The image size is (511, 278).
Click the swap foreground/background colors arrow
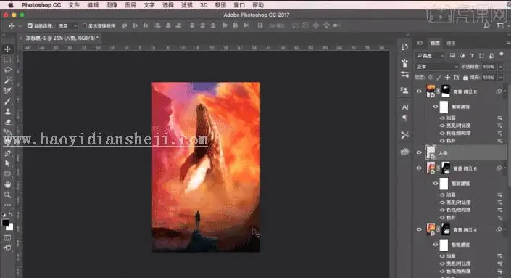[x=11, y=214]
